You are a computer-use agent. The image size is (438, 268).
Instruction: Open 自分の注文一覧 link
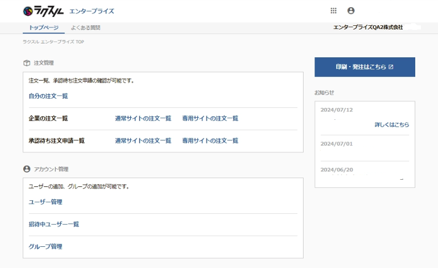48,96
